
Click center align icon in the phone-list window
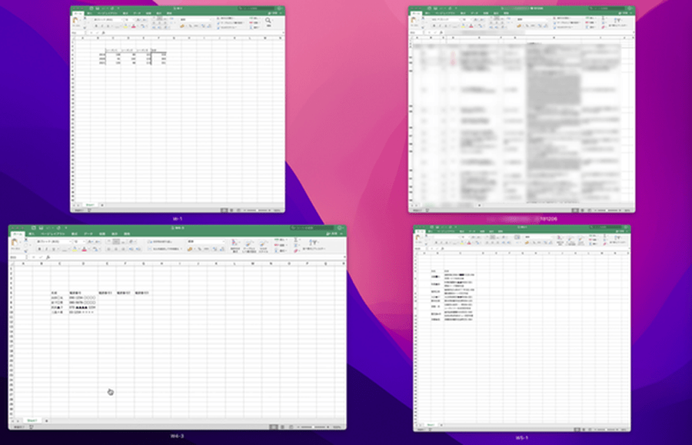pos(115,249)
